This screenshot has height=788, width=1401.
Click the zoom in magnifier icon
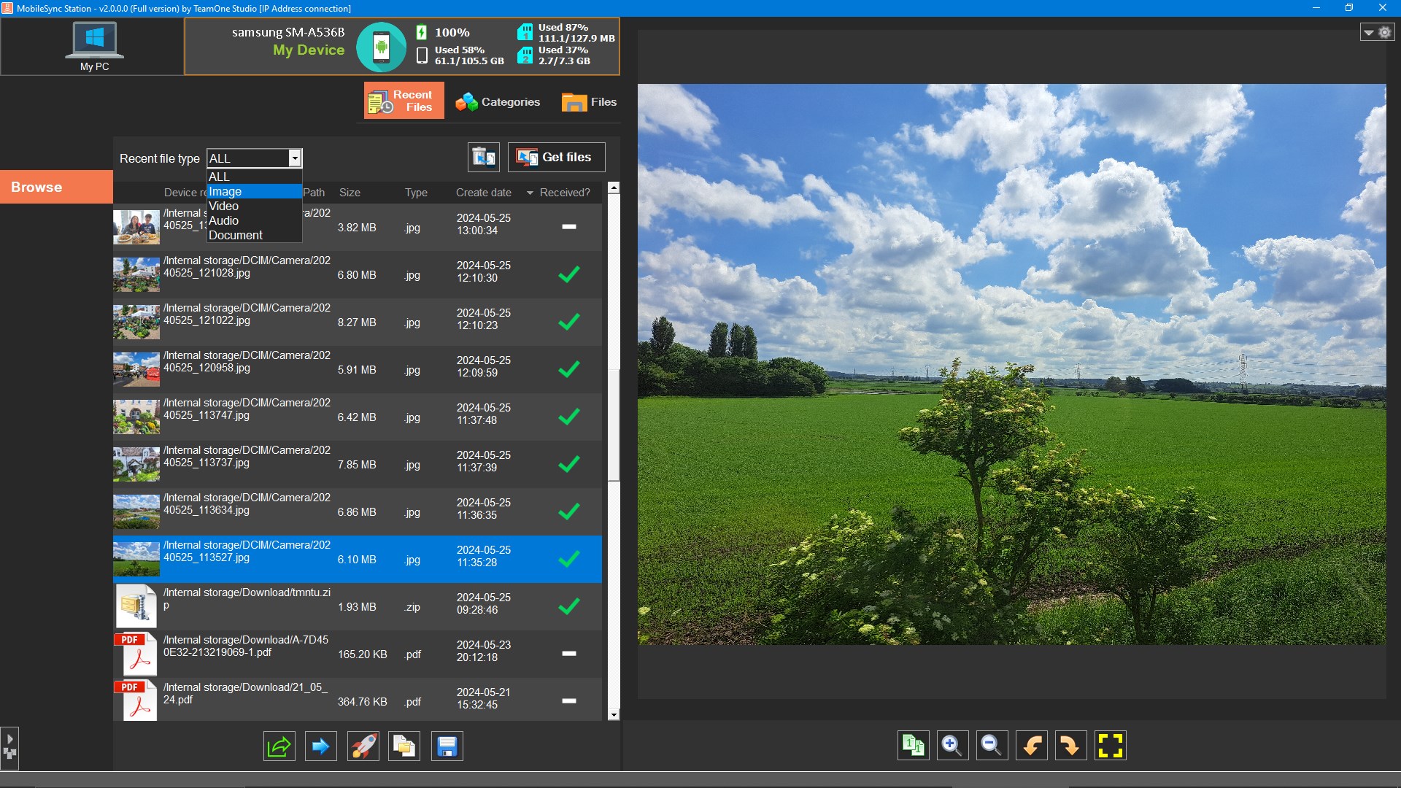coord(952,746)
